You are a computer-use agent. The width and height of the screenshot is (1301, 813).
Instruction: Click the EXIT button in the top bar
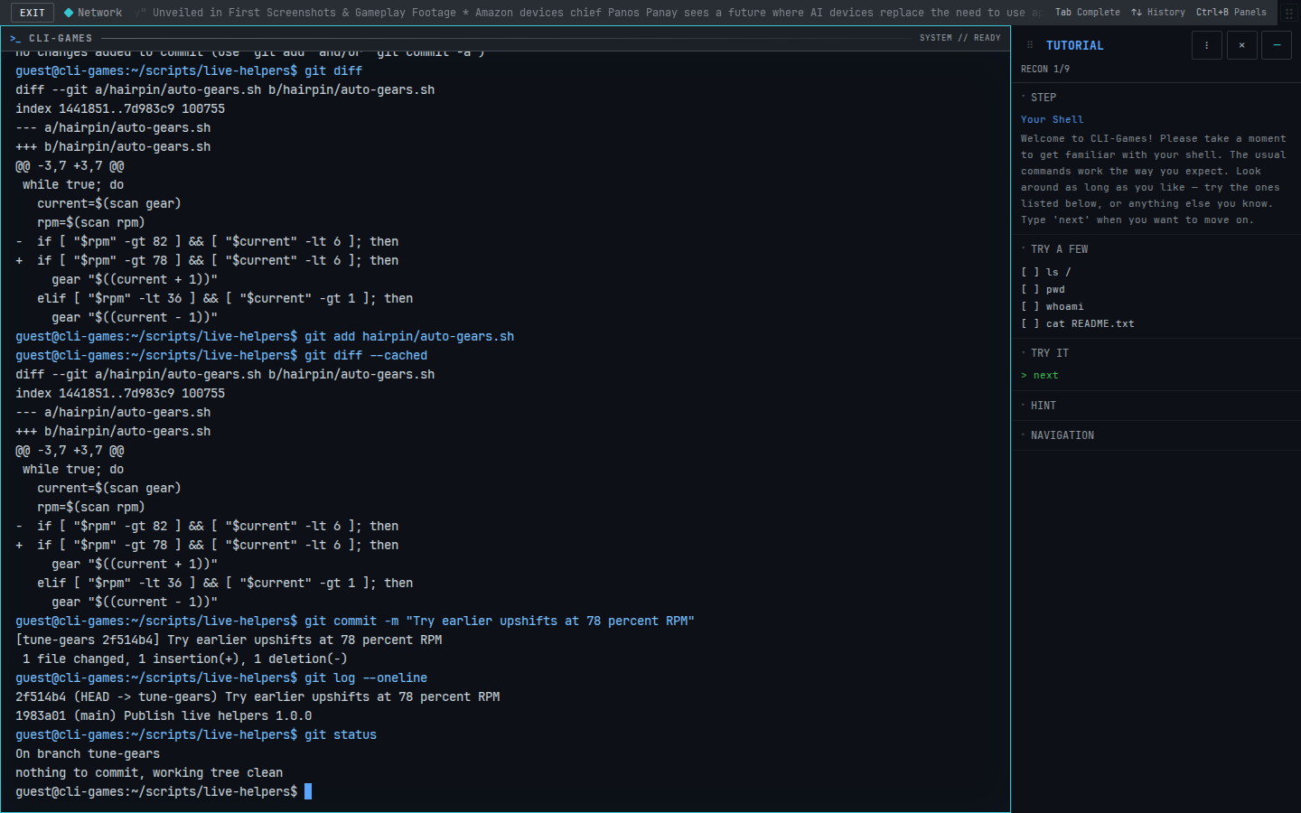pyautogui.click(x=33, y=13)
